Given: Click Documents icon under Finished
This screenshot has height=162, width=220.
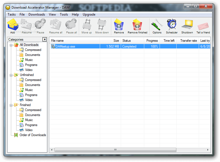Looking at the screenshot, I should pyautogui.click(x=22, y=115).
